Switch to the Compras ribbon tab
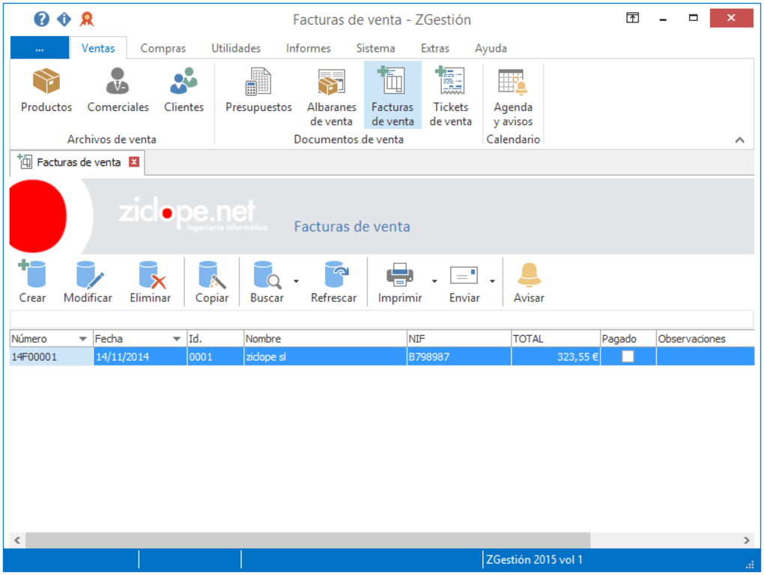Image resolution: width=764 pixels, height=575 pixels. coord(163,48)
